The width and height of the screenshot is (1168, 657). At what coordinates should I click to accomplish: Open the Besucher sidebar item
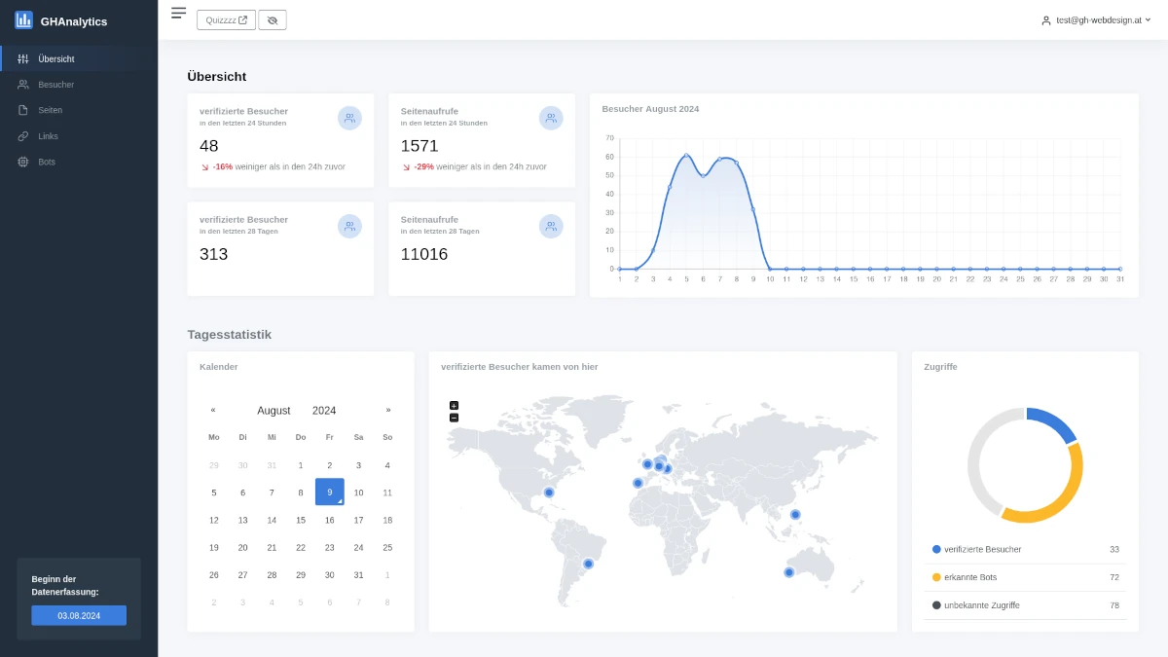55,85
